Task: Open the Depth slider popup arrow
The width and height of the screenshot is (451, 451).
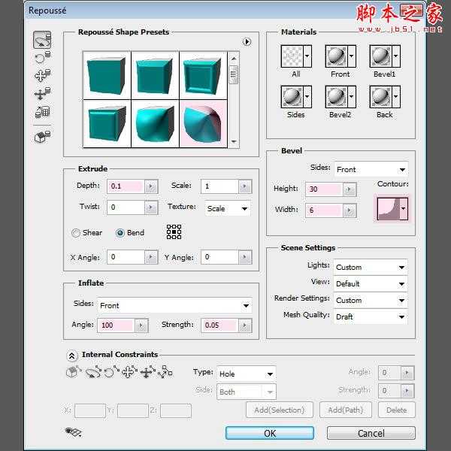Action: click(x=151, y=186)
